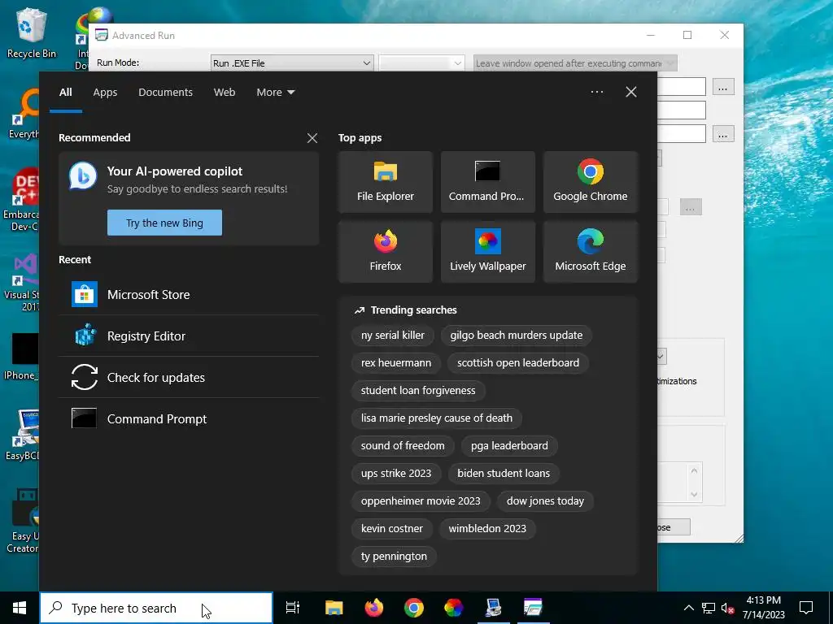The height and width of the screenshot is (624, 833).
Task: Switch to the All tab
Action: tap(65, 93)
